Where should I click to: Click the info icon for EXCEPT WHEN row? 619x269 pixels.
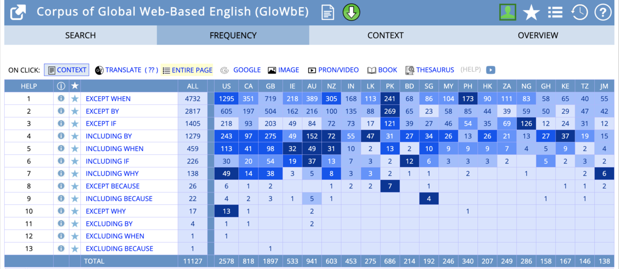point(61,98)
